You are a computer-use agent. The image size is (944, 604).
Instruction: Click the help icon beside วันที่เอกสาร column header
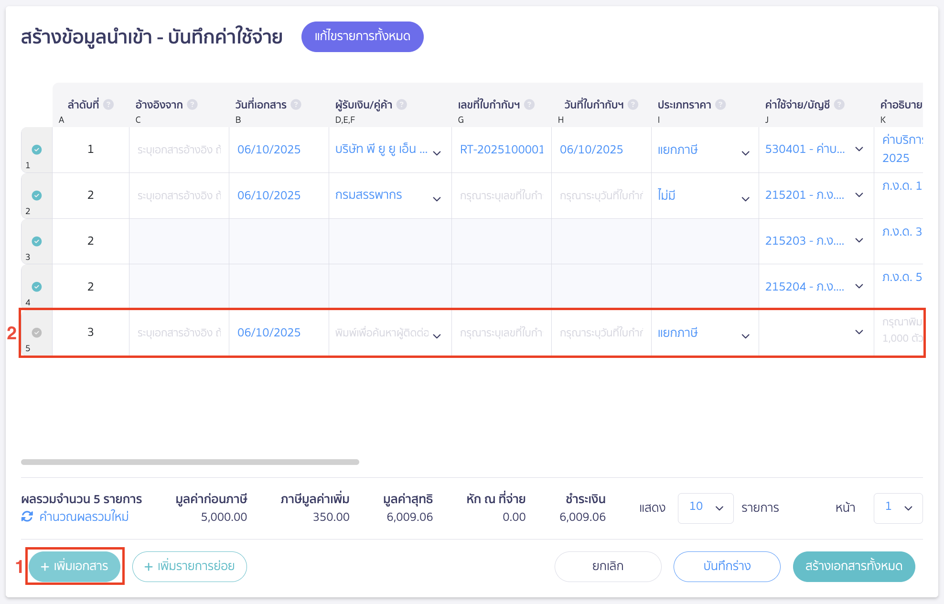pyautogui.click(x=296, y=104)
